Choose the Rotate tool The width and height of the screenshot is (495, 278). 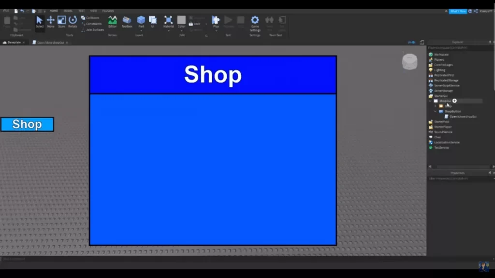pos(73,22)
